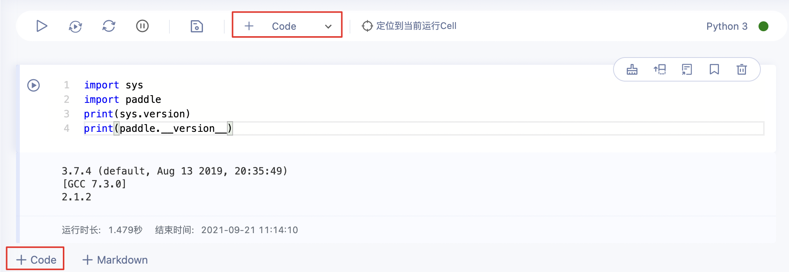Click 定位到当前运行Cell locate button
Viewport: 789px width, 272px height.
tap(409, 26)
